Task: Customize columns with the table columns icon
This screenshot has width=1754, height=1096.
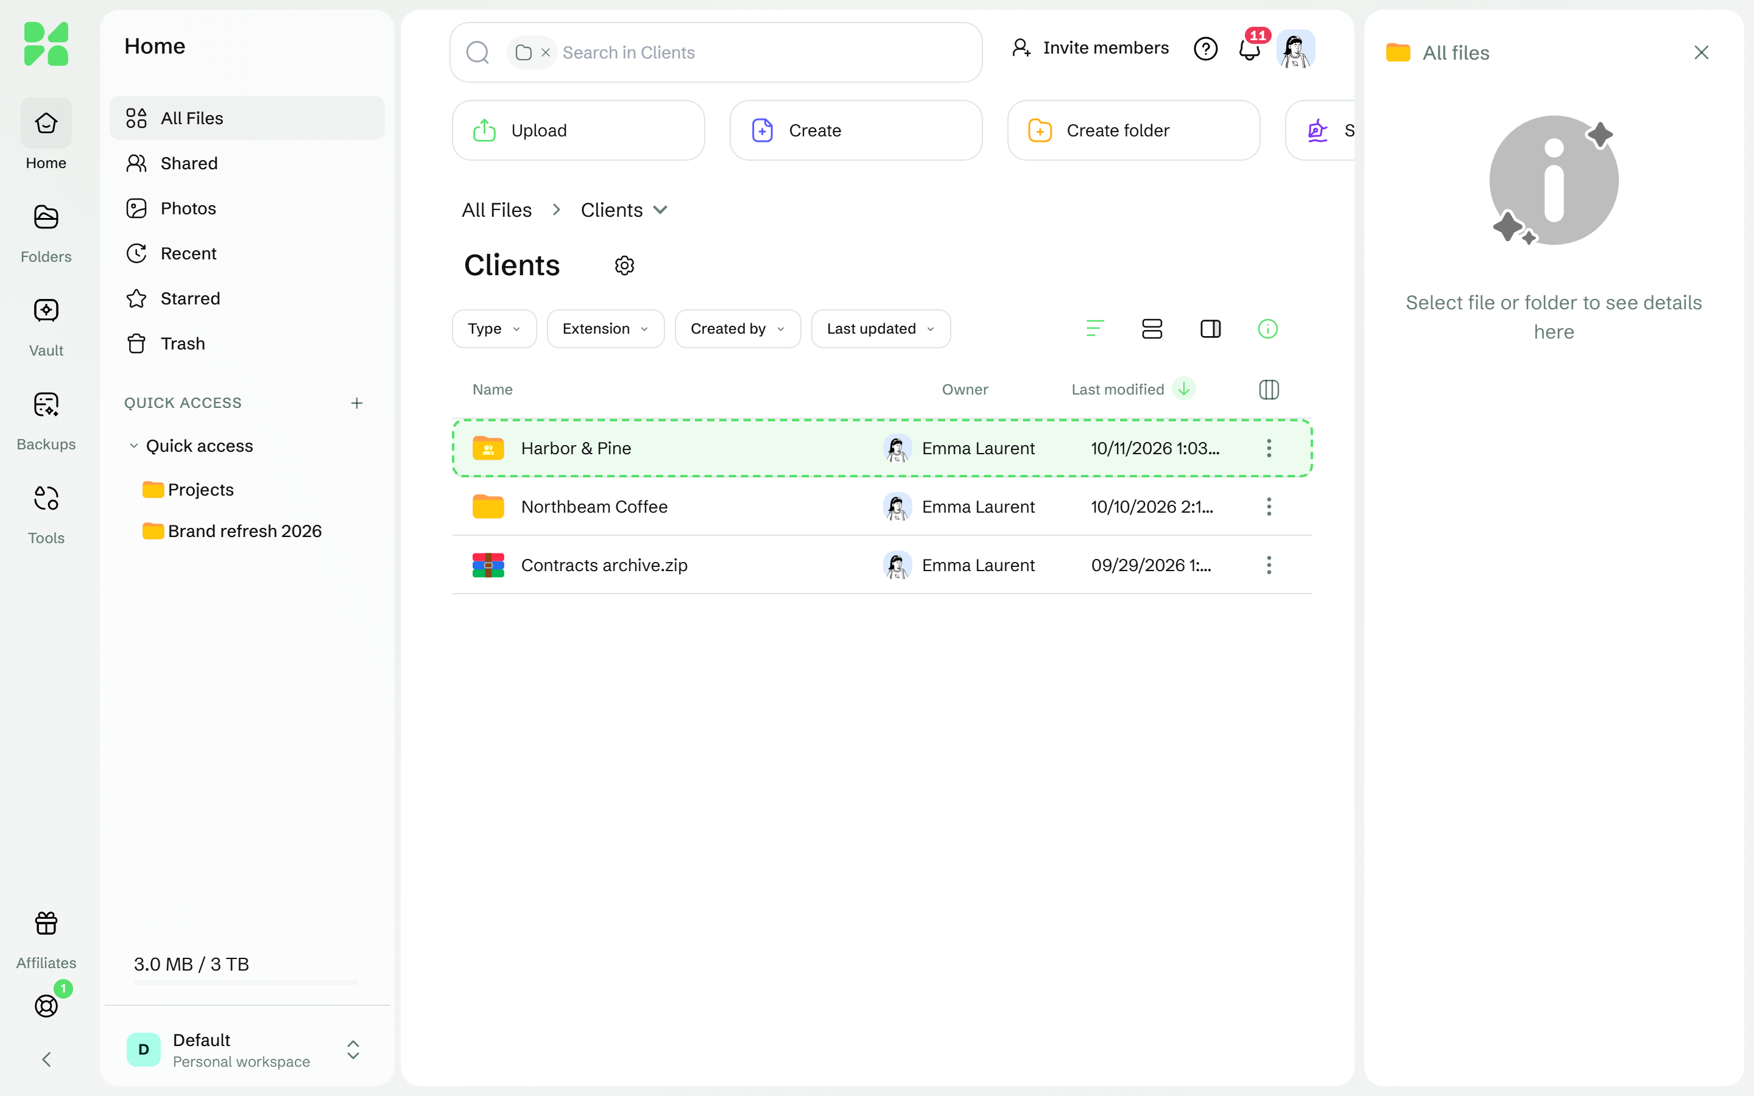Action: tap(1269, 389)
